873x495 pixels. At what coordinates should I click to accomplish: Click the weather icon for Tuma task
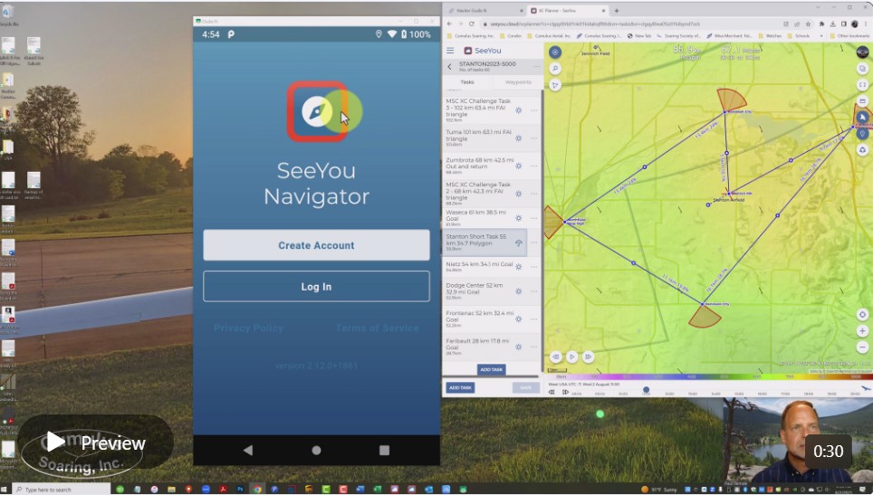(x=518, y=138)
